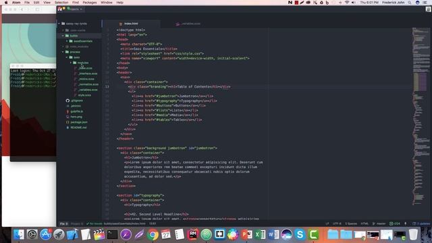
Task: Open the Help menu
Action: pos(119,3)
